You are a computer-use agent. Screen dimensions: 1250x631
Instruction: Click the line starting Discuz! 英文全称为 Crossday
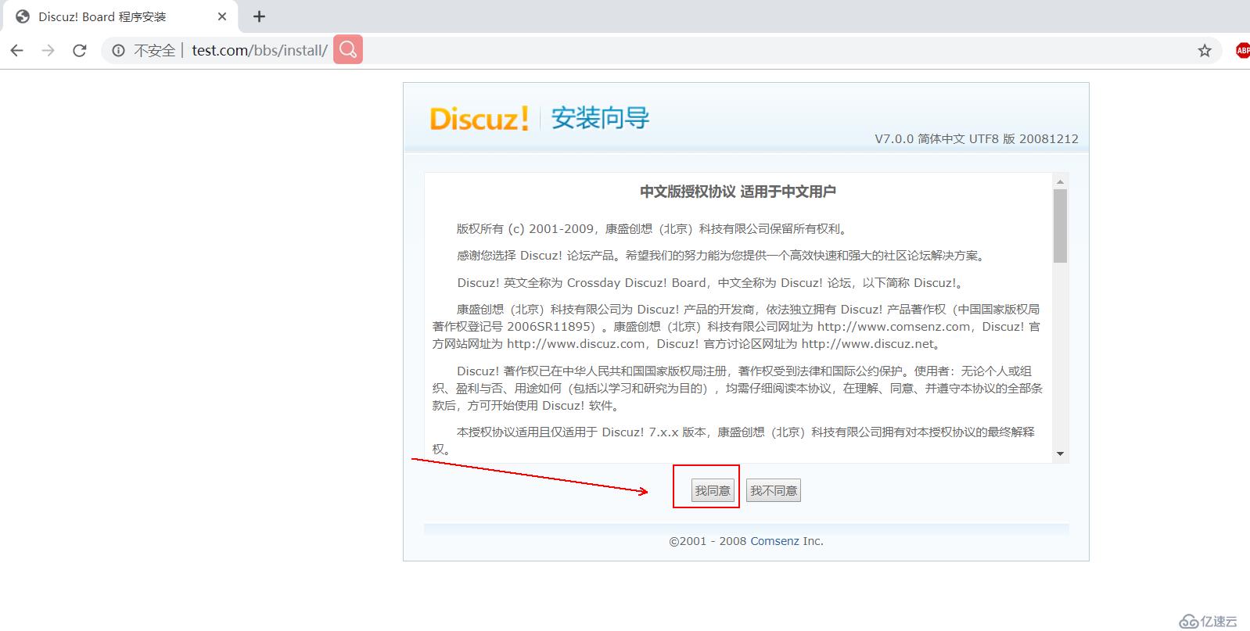(712, 283)
